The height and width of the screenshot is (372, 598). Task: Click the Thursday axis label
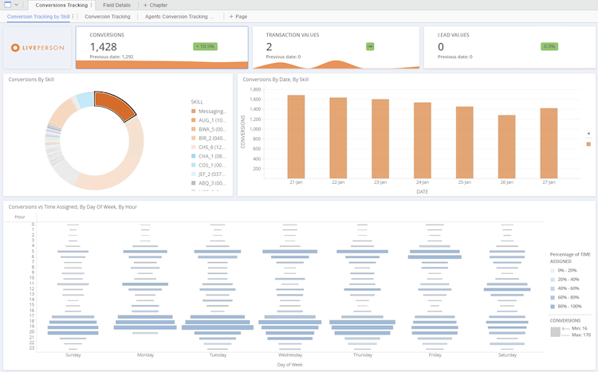(362, 354)
